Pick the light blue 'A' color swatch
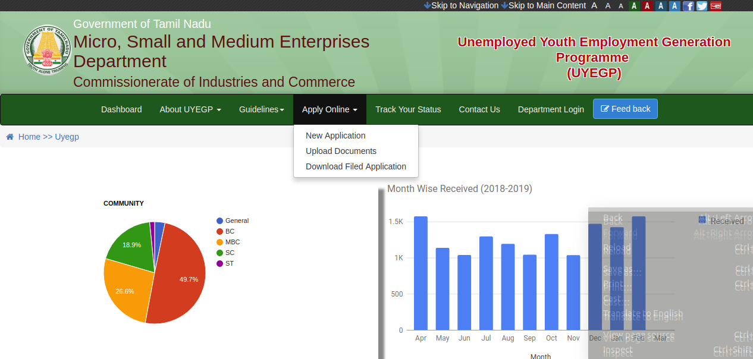Screen dimensions: 753x359 pyautogui.click(x=674, y=5)
